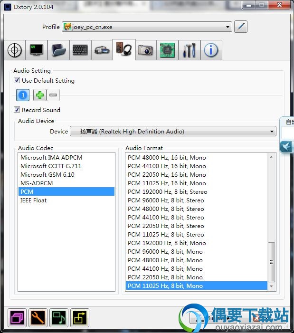Click the pencil edit profile button

click(x=241, y=27)
